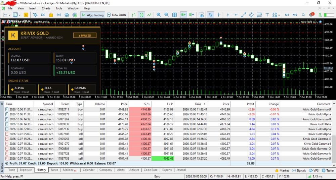336x180 pixels.
Task: Take a chart screenshot with the camera icon
Action: [201, 15]
